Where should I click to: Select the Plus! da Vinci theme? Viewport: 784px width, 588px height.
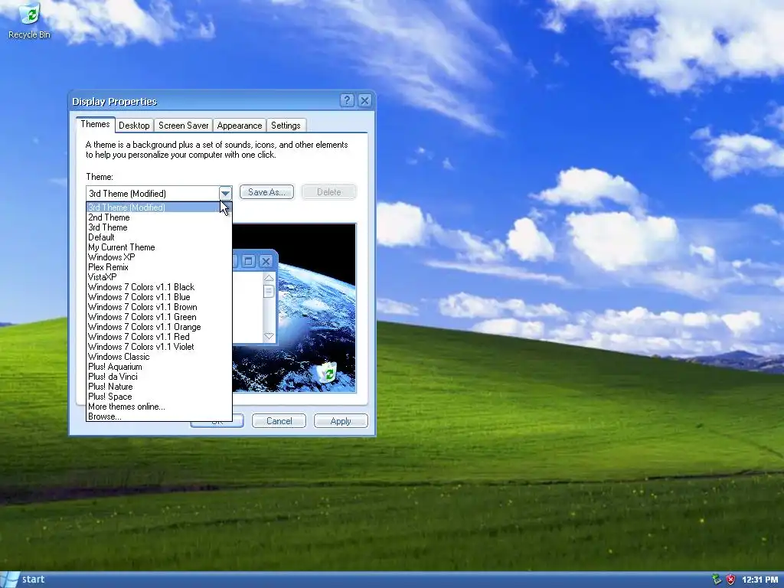click(x=159, y=377)
